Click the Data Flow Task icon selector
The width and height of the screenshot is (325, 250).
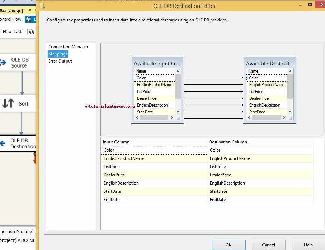(x=31, y=31)
